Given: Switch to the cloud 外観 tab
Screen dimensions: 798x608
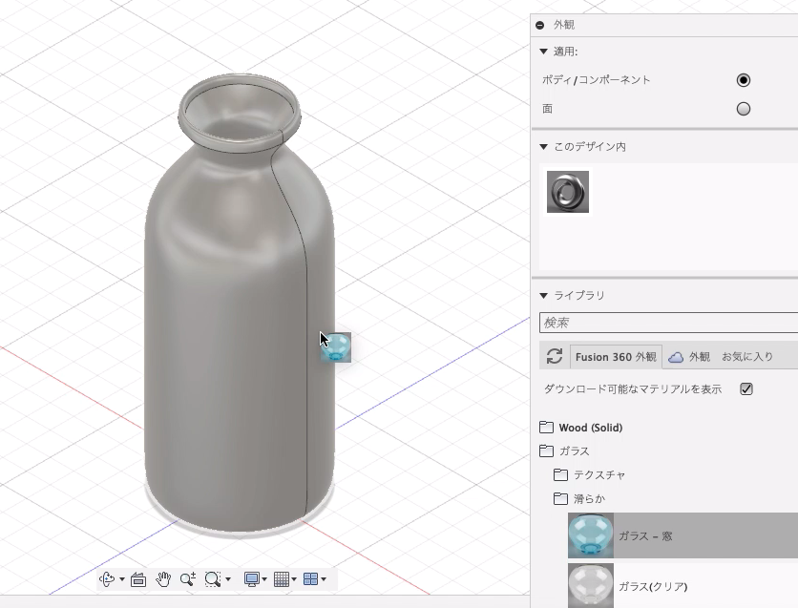Looking at the screenshot, I should (689, 357).
